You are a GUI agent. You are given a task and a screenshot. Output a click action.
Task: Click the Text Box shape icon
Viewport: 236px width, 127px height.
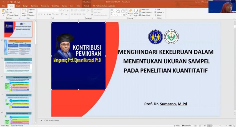pyautogui.click(x=112, y=10)
